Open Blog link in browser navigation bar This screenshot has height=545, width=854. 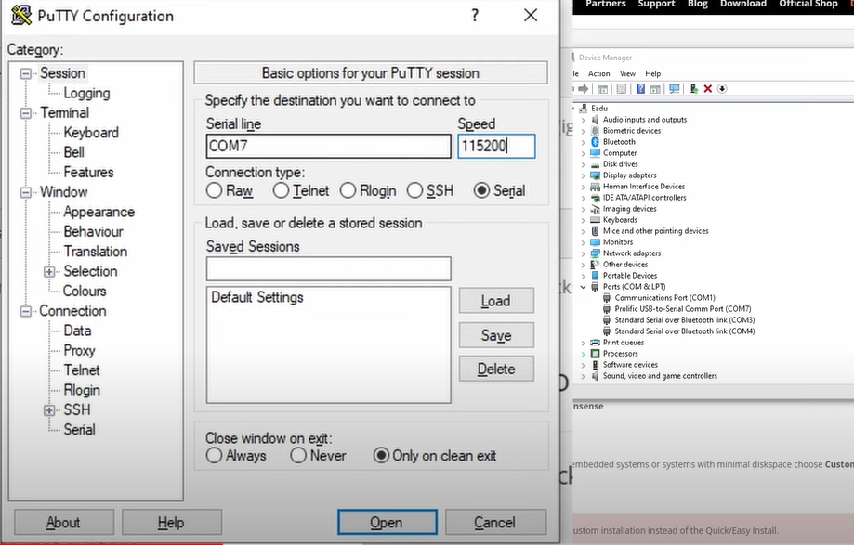point(697,4)
